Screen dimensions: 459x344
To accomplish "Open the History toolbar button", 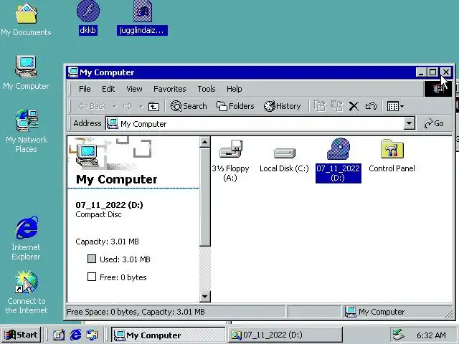I will [x=282, y=106].
